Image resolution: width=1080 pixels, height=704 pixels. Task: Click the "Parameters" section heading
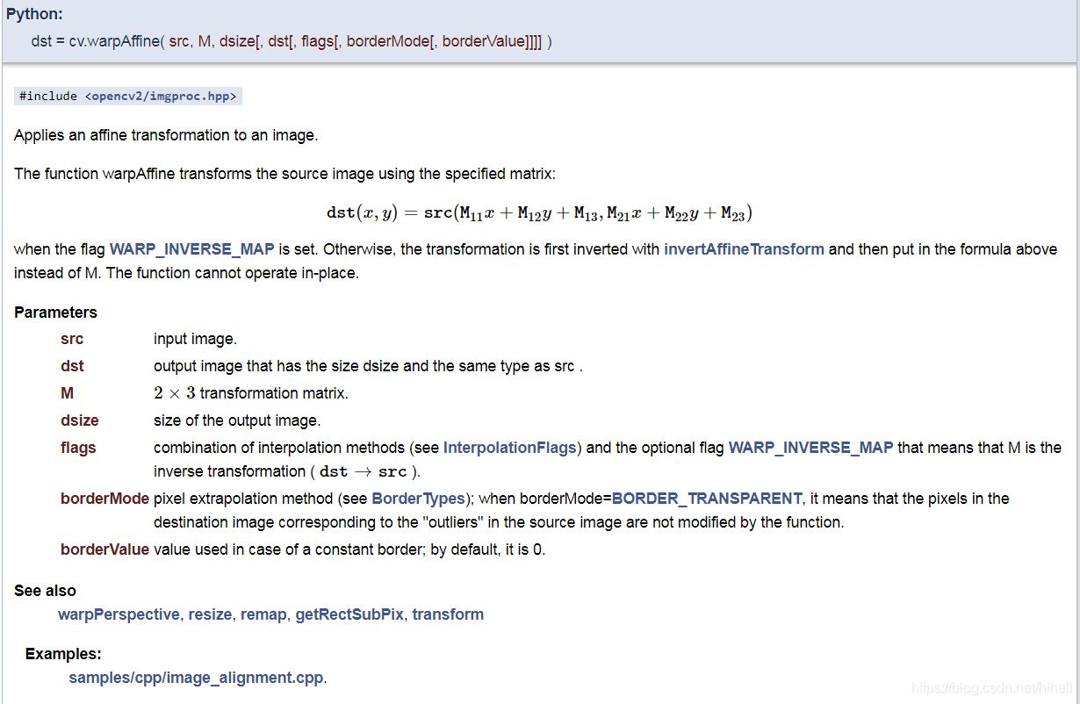[x=55, y=312]
